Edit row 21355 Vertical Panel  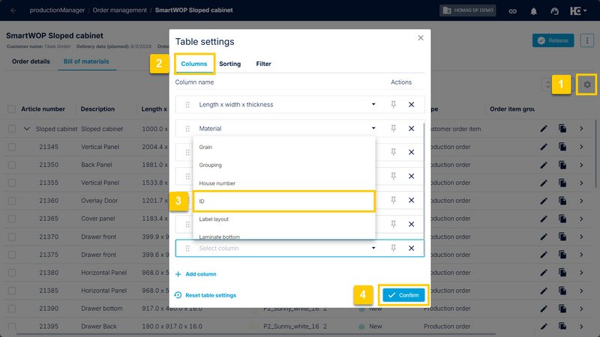tap(544, 183)
